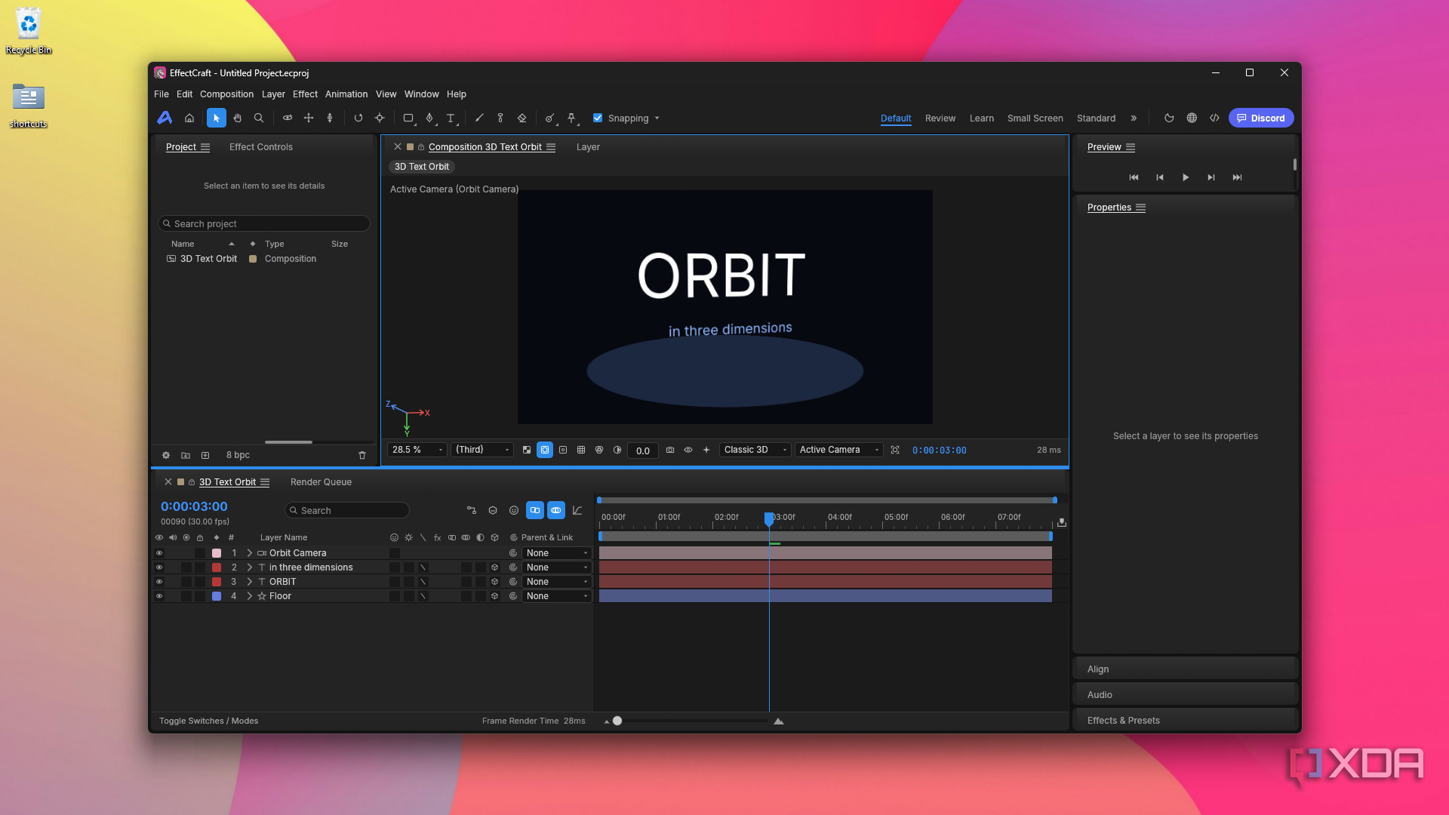The image size is (1449, 815).
Task: Open the Animation menu
Action: pyautogui.click(x=346, y=94)
